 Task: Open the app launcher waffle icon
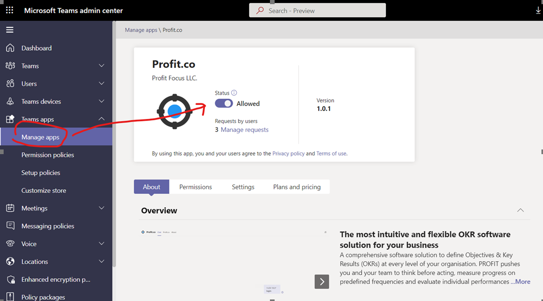point(10,10)
